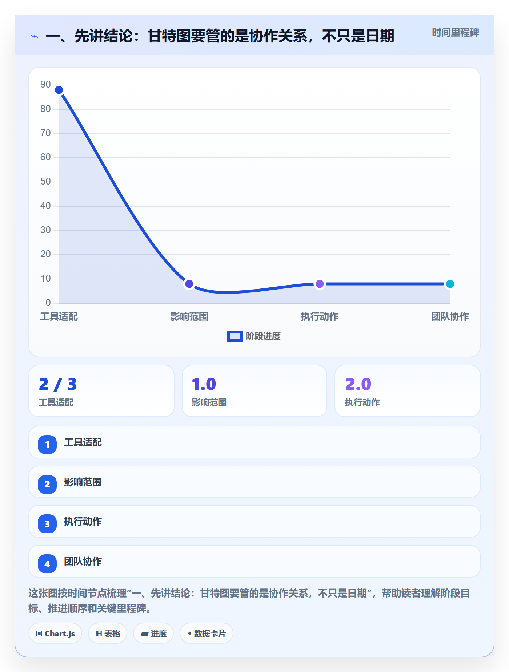Select the 团队协作 text in step row 4
Viewport: 509px width, 672px height.
pos(83,562)
